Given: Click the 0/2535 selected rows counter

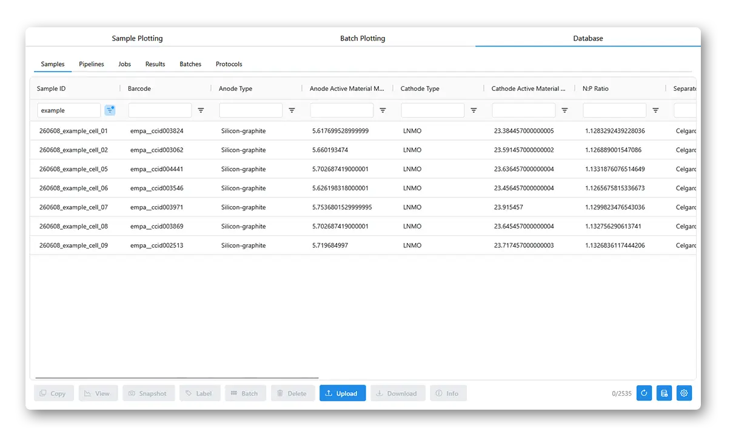Looking at the screenshot, I should (x=621, y=394).
